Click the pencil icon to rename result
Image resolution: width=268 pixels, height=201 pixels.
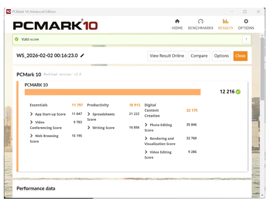pos(82,56)
